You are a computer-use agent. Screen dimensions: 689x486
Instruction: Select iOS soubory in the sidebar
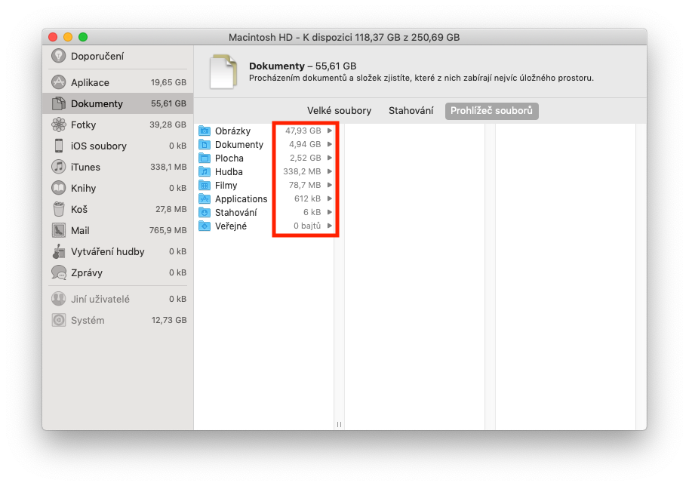[118, 146]
